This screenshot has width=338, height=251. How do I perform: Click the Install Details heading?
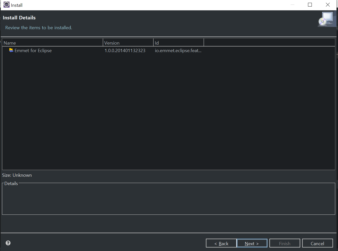[19, 18]
